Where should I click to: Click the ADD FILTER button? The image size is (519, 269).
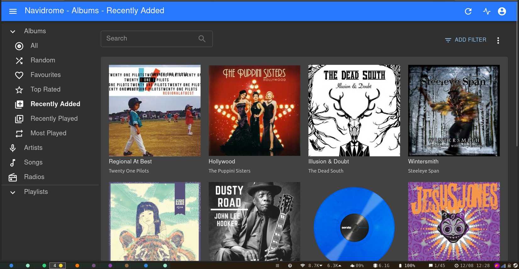tap(466, 40)
